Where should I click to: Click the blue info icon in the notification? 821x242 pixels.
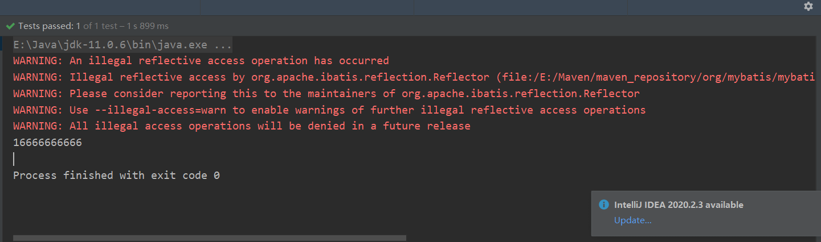pyautogui.click(x=604, y=205)
